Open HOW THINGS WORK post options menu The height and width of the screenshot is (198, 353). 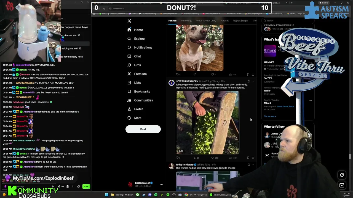click(253, 81)
